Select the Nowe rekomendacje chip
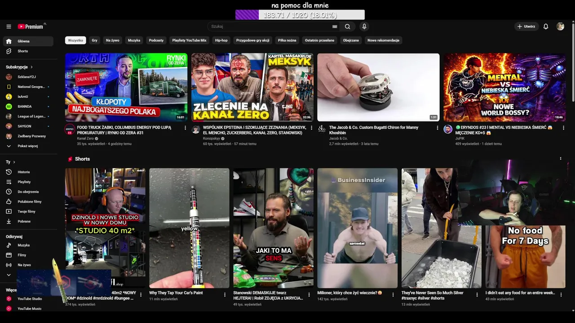The height and width of the screenshot is (323, 575). [x=383, y=40]
